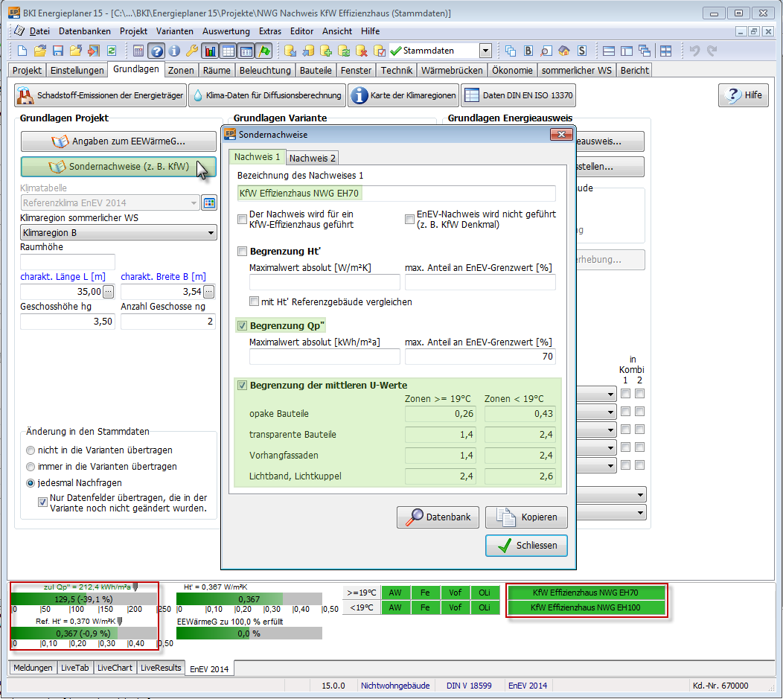783x699 pixels.
Task: Click the Kopieren button
Action: point(526,517)
